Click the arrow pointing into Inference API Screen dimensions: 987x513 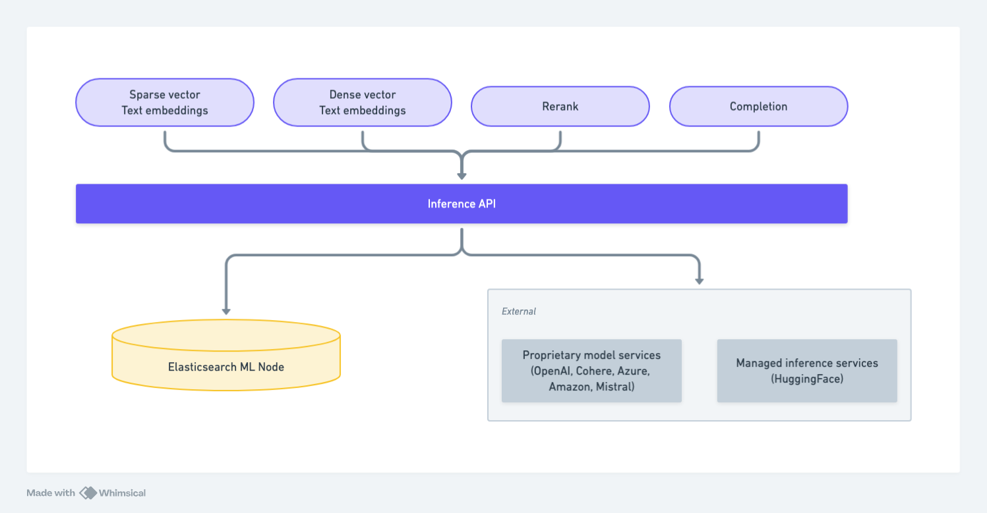pyautogui.click(x=462, y=171)
